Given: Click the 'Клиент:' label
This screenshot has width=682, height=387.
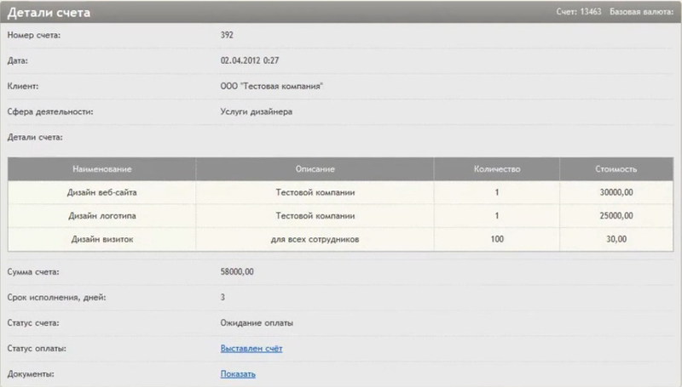Looking at the screenshot, I should (23, 86).
